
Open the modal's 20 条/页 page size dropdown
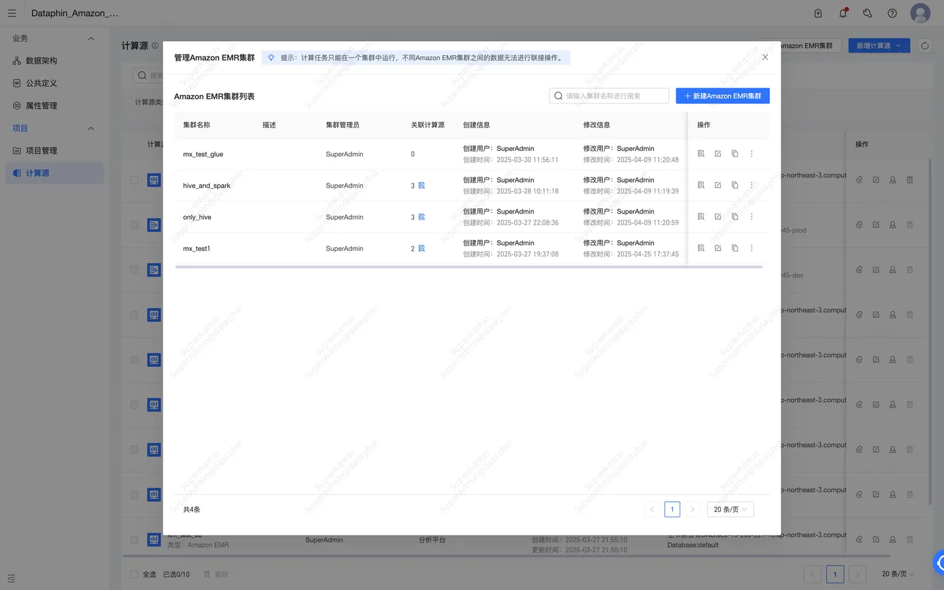[730, 509]
